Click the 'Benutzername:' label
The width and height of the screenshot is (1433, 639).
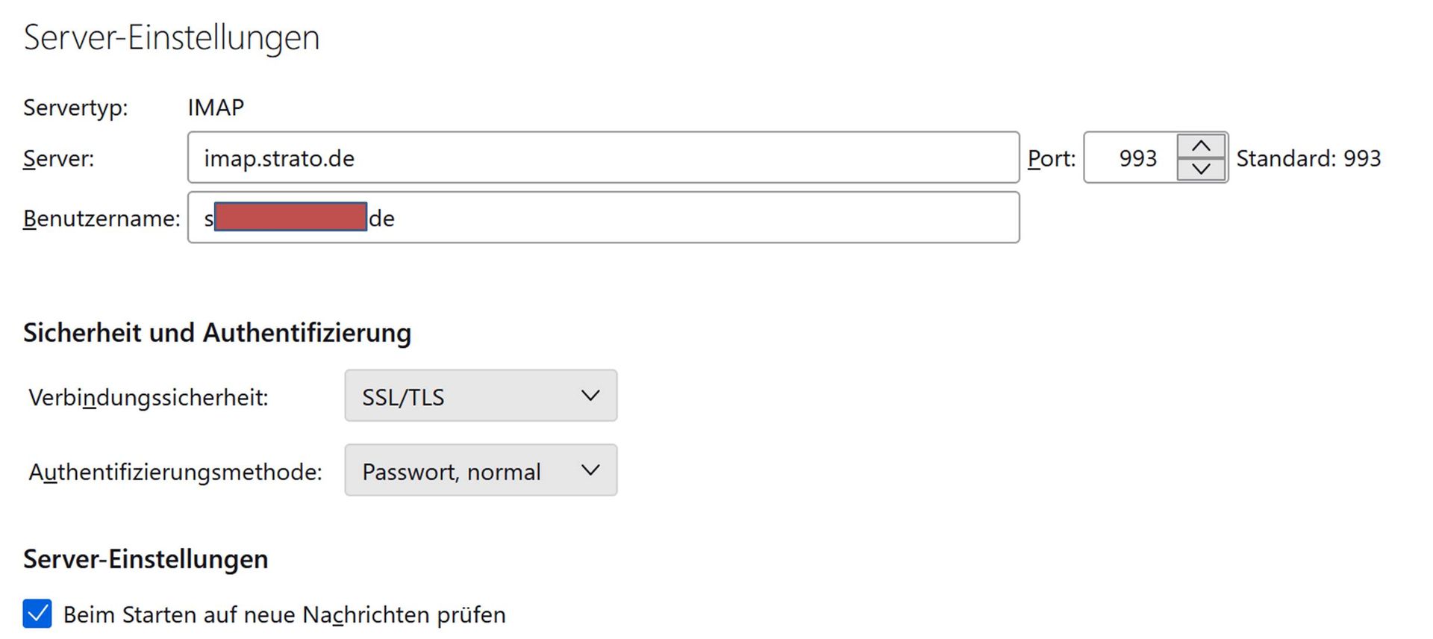pos(102,218)
